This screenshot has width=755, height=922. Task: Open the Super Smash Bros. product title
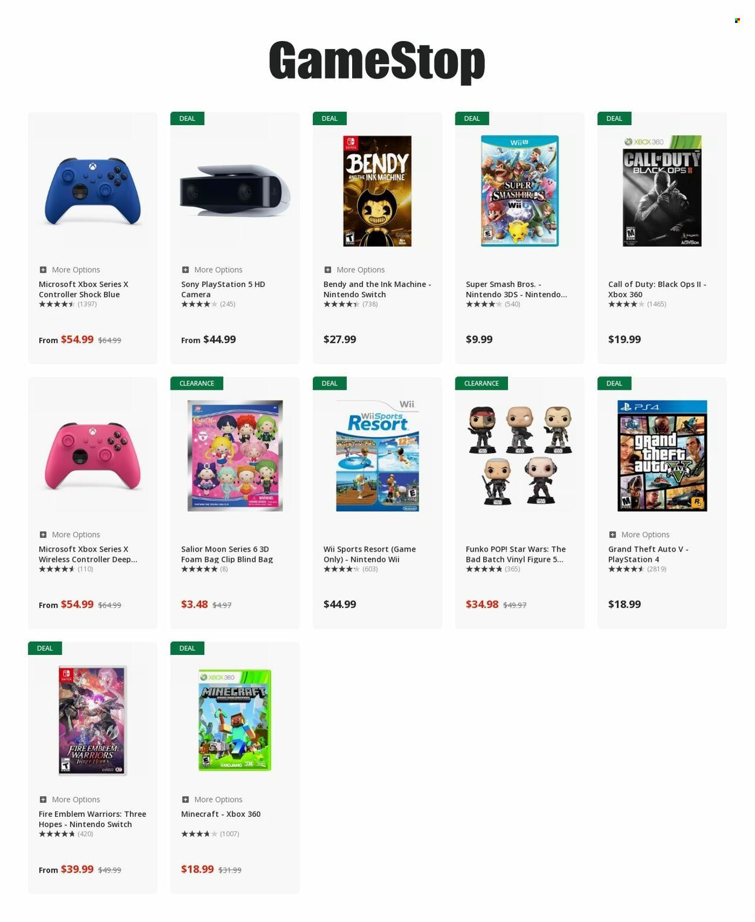click(516, 289)
